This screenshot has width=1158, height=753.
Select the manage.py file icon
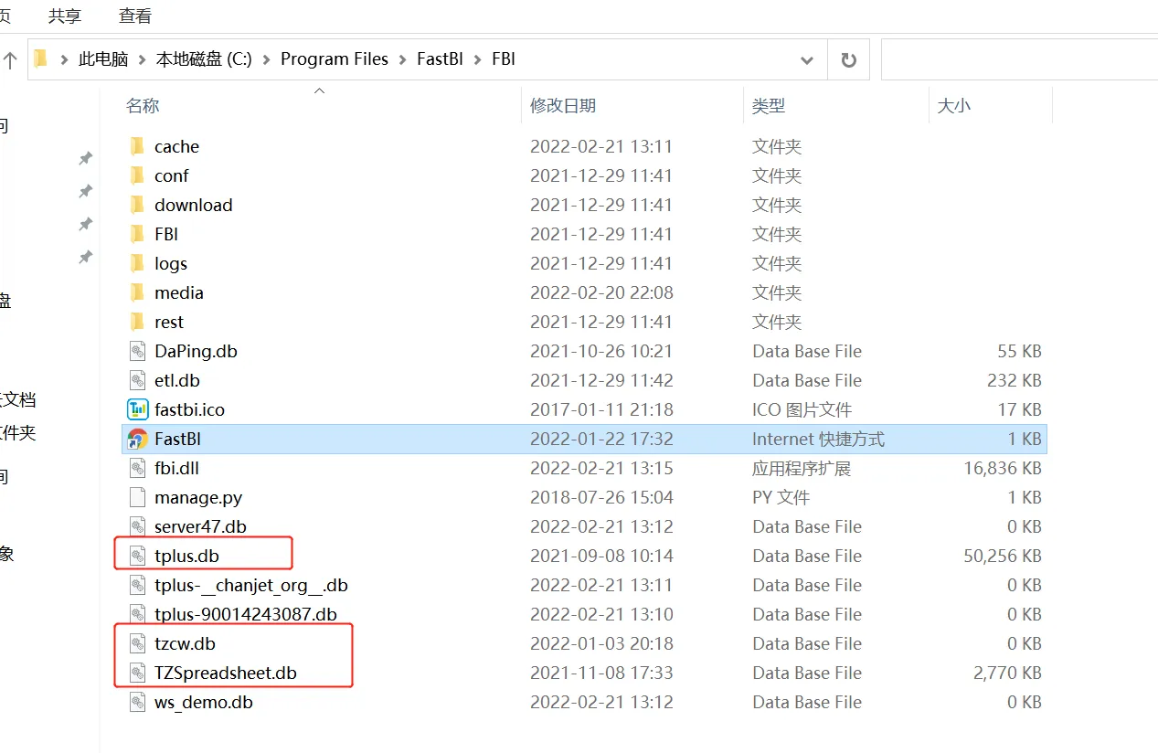[137, 497]
